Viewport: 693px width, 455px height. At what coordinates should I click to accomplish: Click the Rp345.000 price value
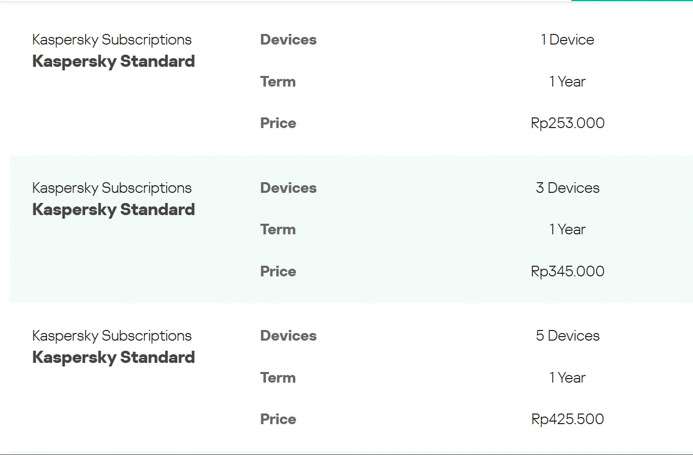tap(567, 271)
